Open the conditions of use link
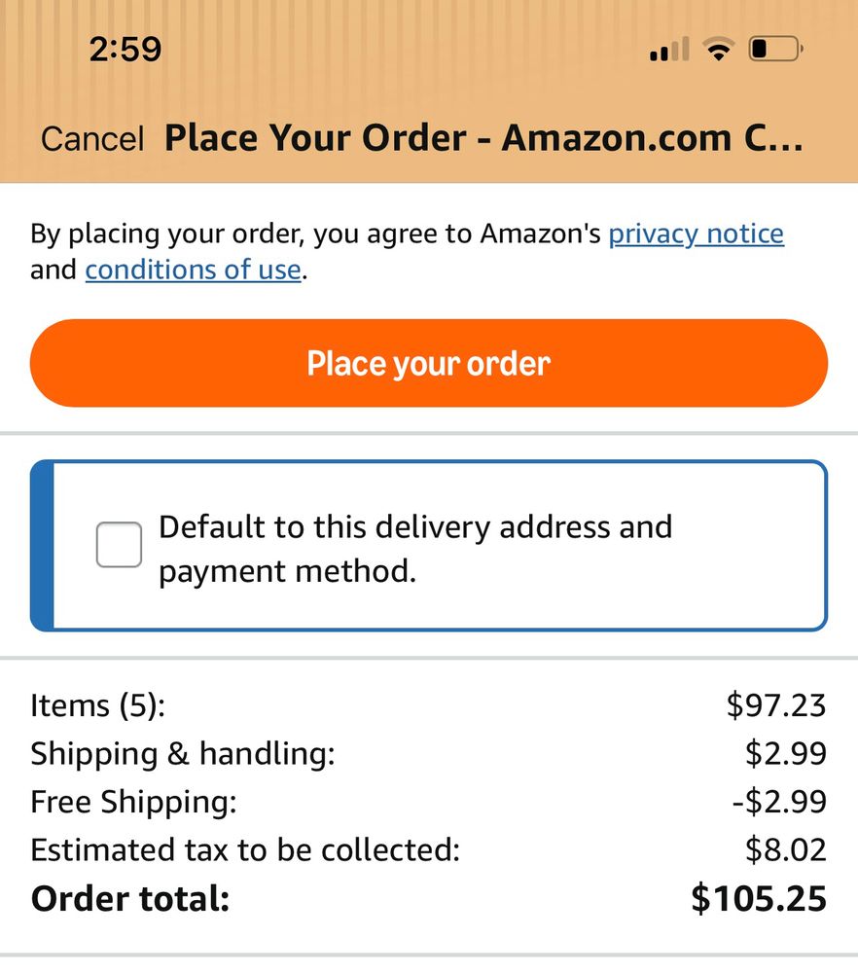 pyautogui.click(x=193, y=270)
